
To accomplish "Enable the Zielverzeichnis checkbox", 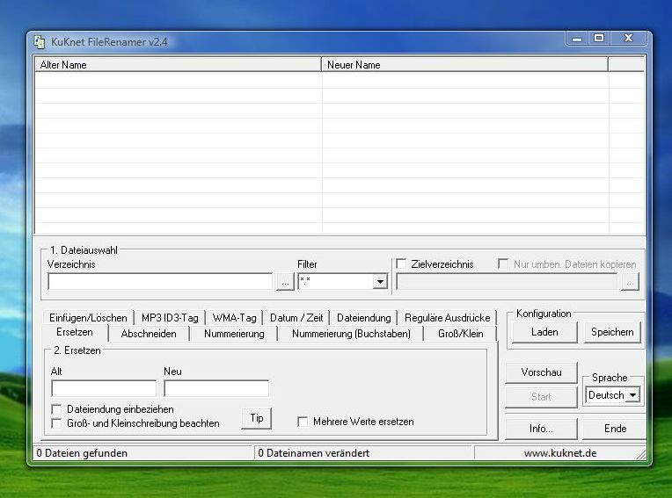I will pyautogui.click(x=401, y=264).
